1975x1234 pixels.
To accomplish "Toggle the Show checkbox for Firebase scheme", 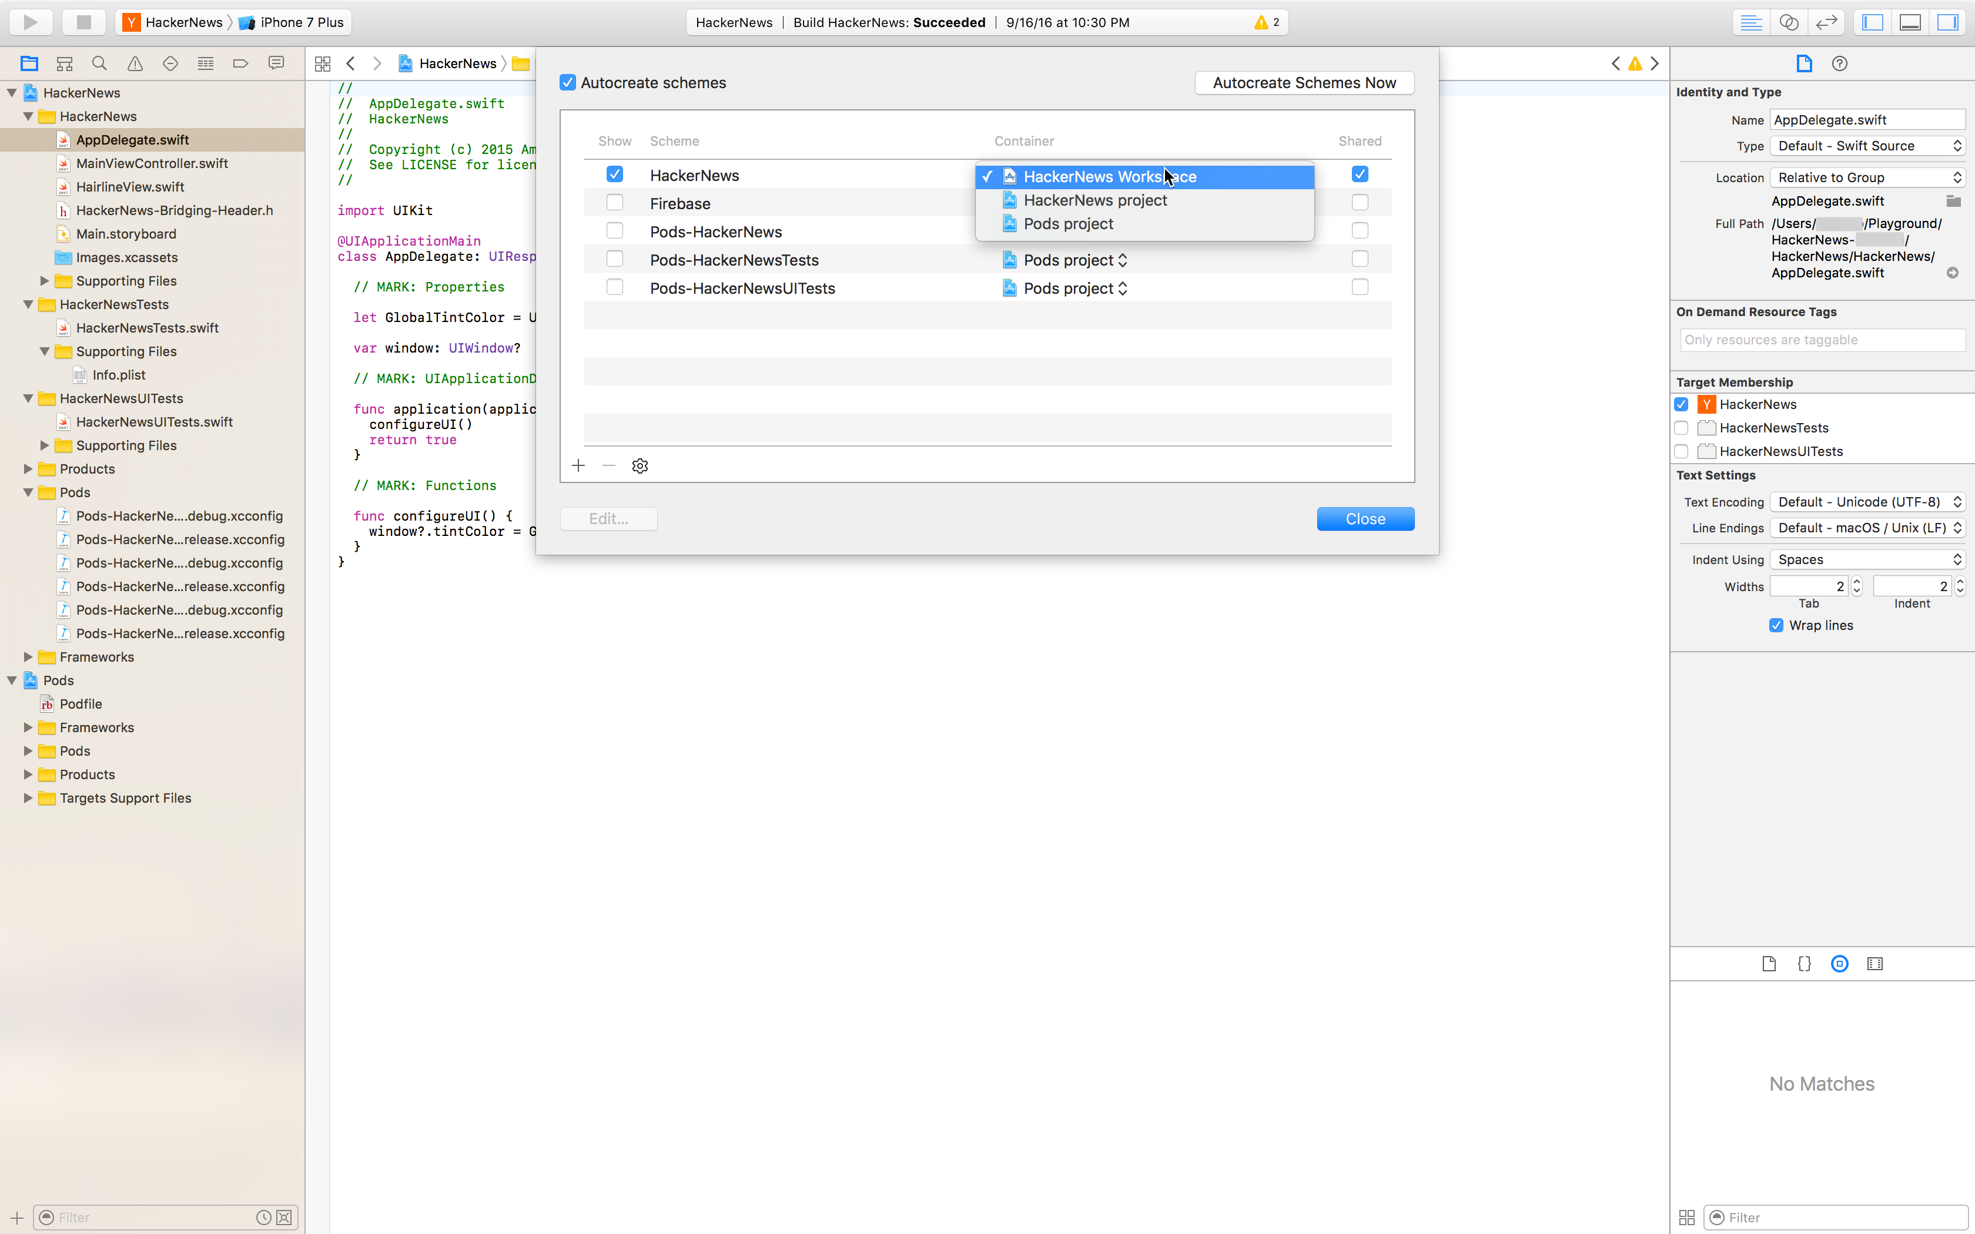I will pyautogui.click(x=614, y=203).
